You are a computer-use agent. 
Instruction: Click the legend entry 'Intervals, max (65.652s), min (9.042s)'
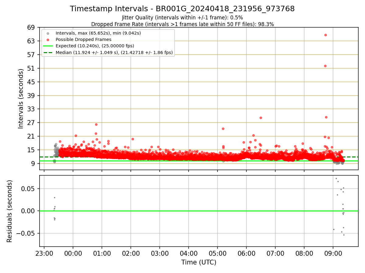98,33
